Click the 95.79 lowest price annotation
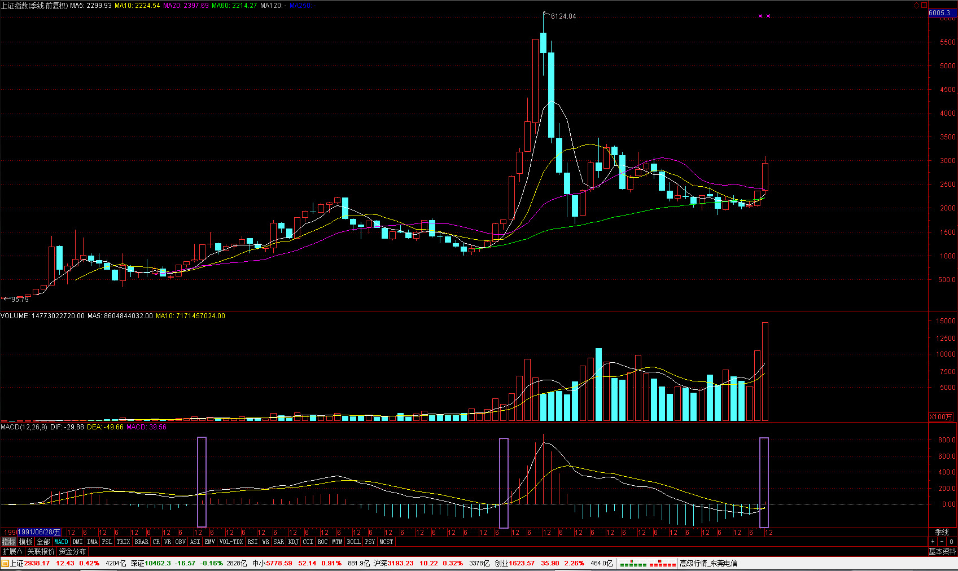958x571 pixels. coord(20,300)
